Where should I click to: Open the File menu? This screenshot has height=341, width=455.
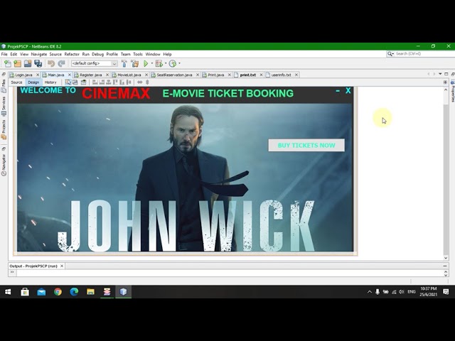pos(4,54)
